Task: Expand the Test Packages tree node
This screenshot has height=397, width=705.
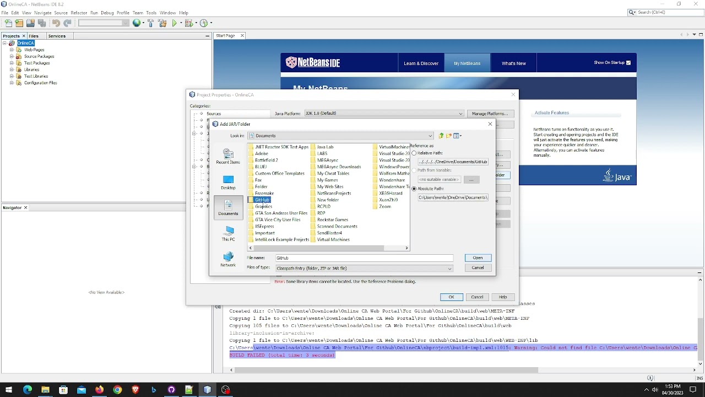Action: (12, 63)
